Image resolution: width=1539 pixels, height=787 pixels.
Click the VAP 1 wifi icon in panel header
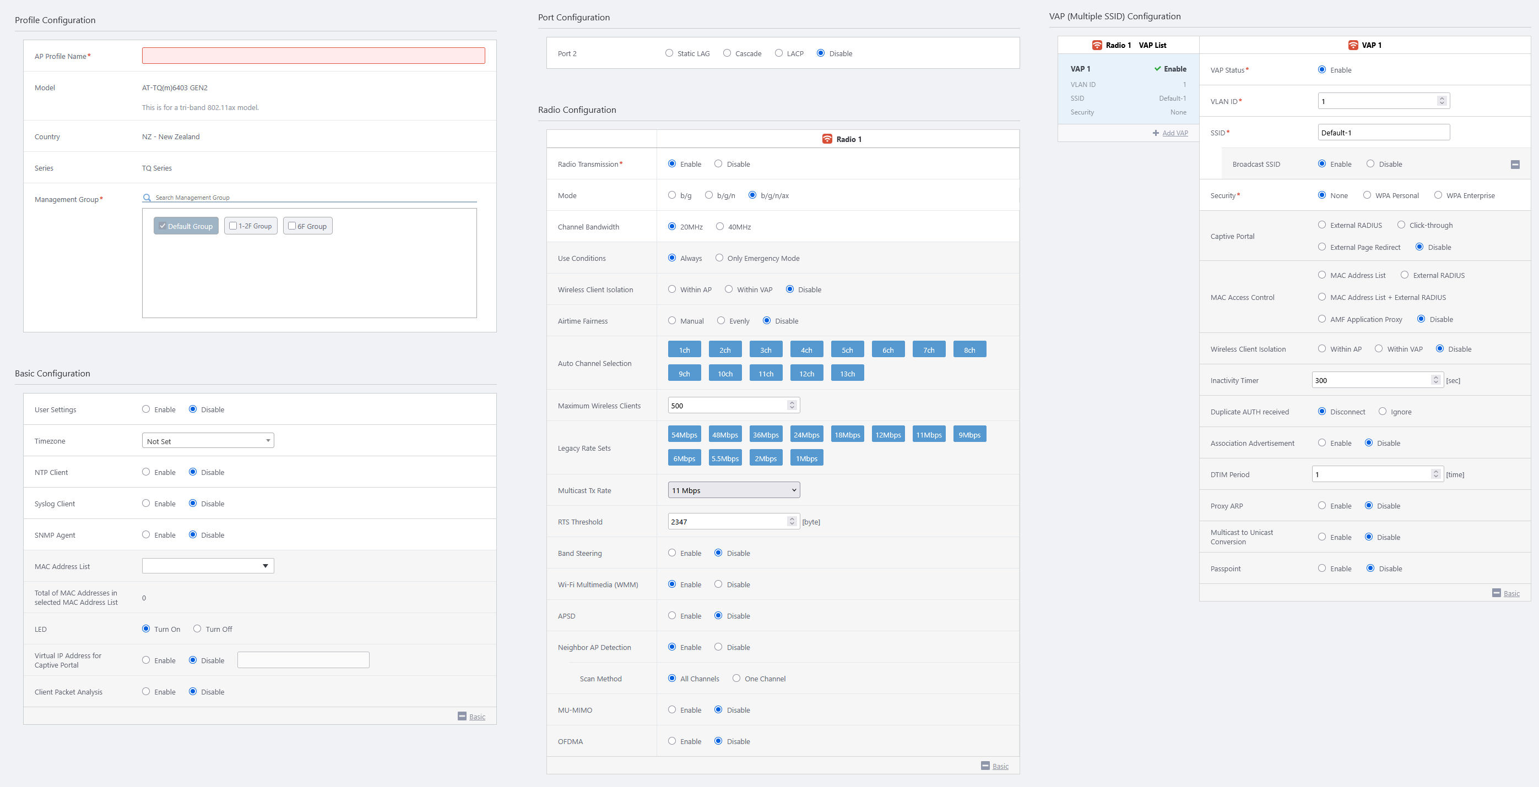(x=1353, y=45)
